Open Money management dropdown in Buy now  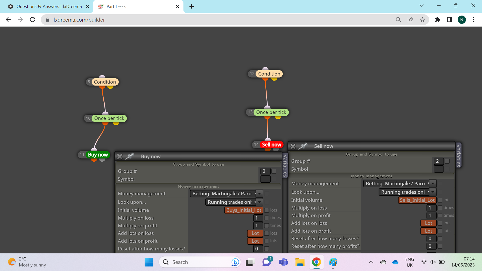pos(226,194)
